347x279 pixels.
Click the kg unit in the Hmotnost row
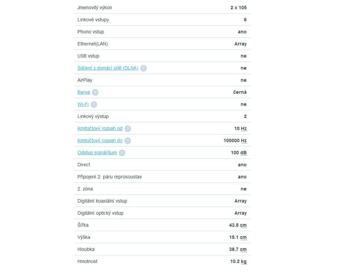point(243,262)
